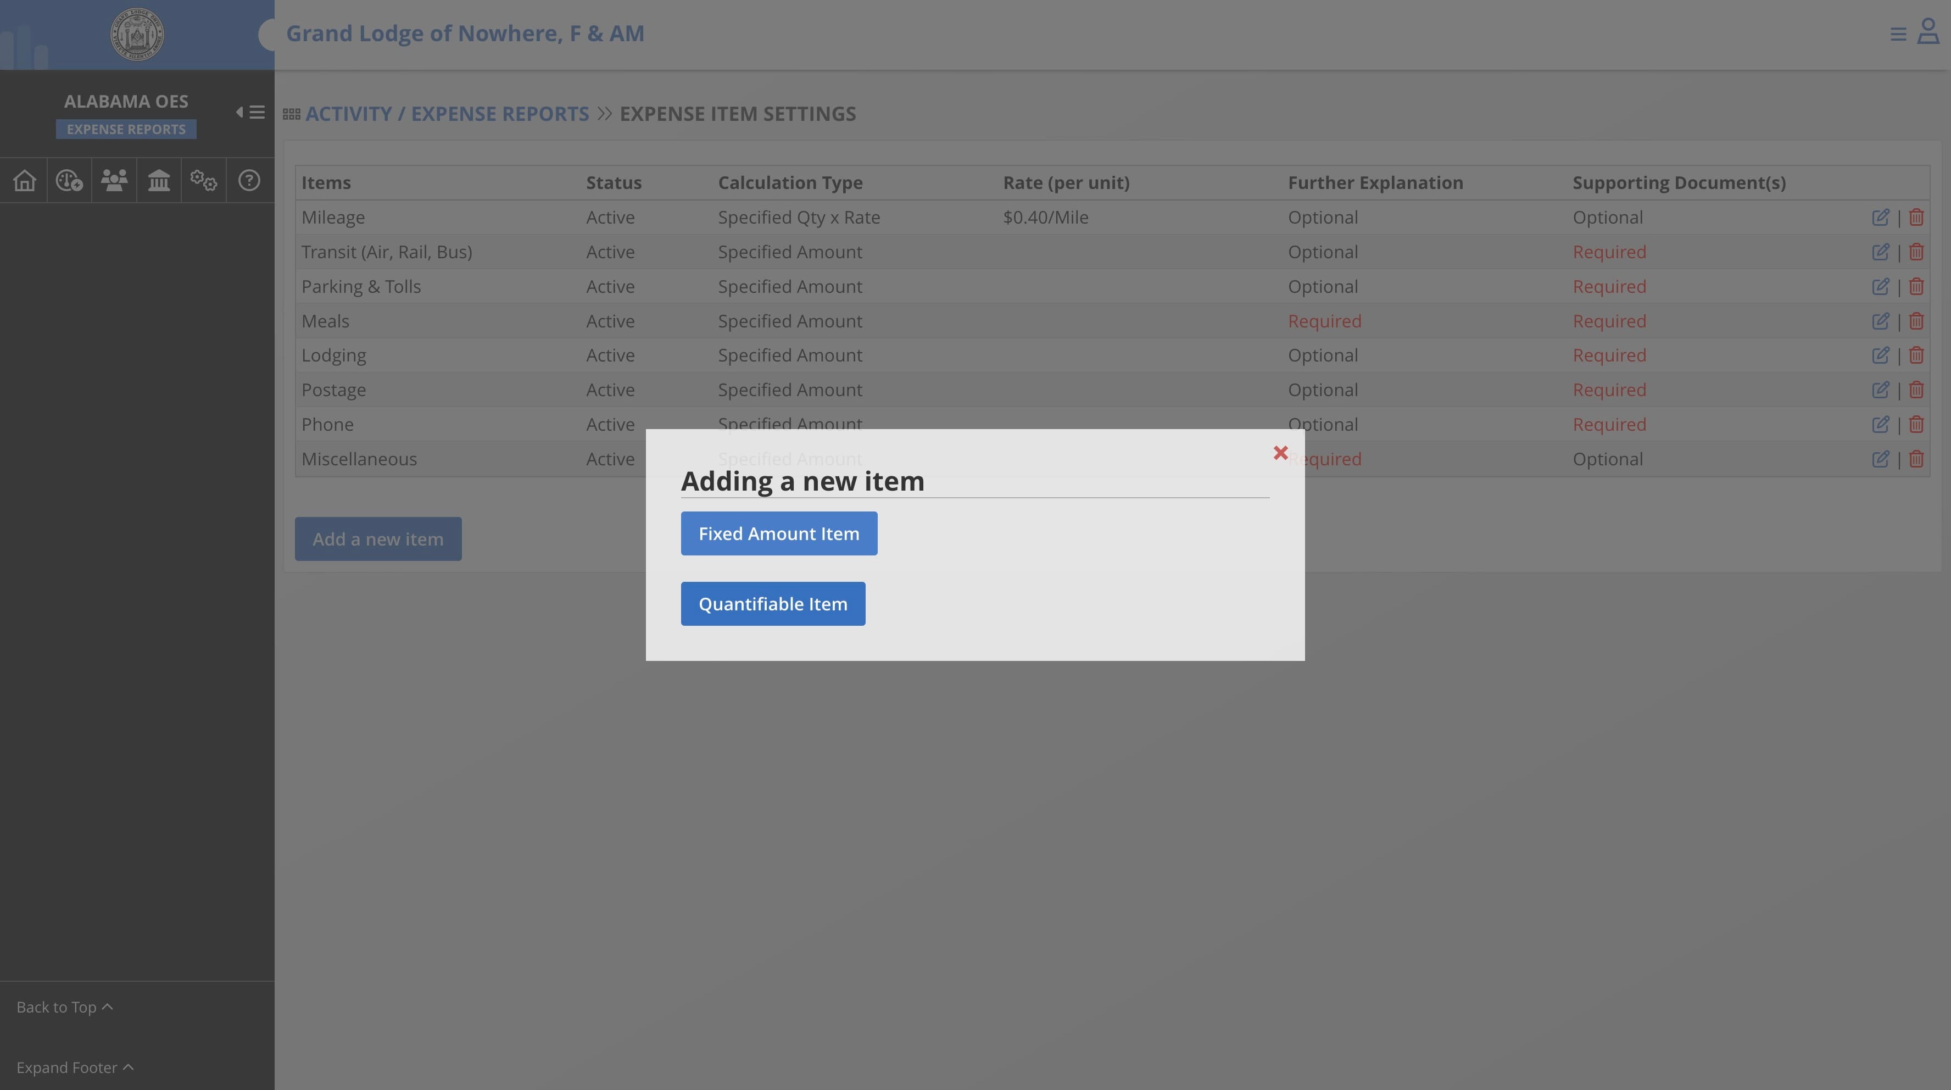This screenshot has width=1951, height=1090.
Task: Click the Rate (per unit) column header
Action: click(x=1066, y=182)
